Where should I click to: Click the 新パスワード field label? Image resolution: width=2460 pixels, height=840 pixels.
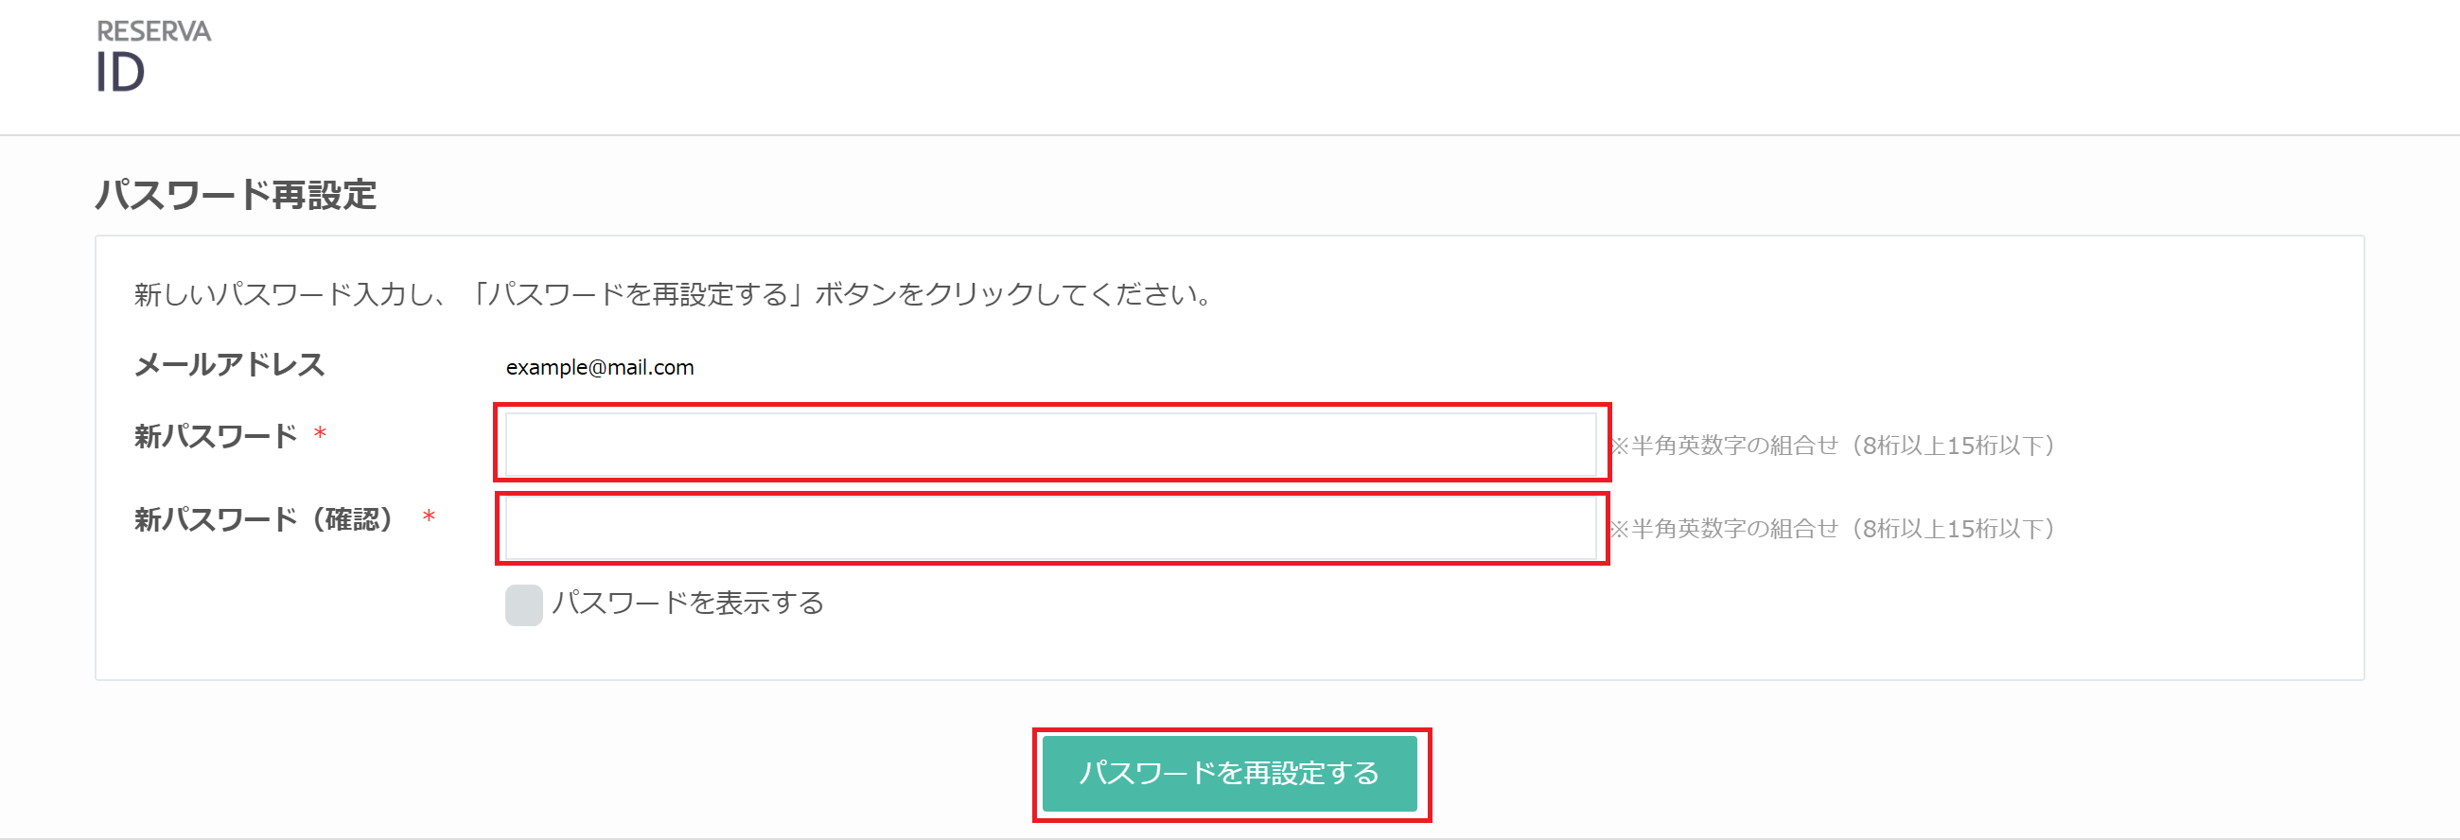[216, 436]
